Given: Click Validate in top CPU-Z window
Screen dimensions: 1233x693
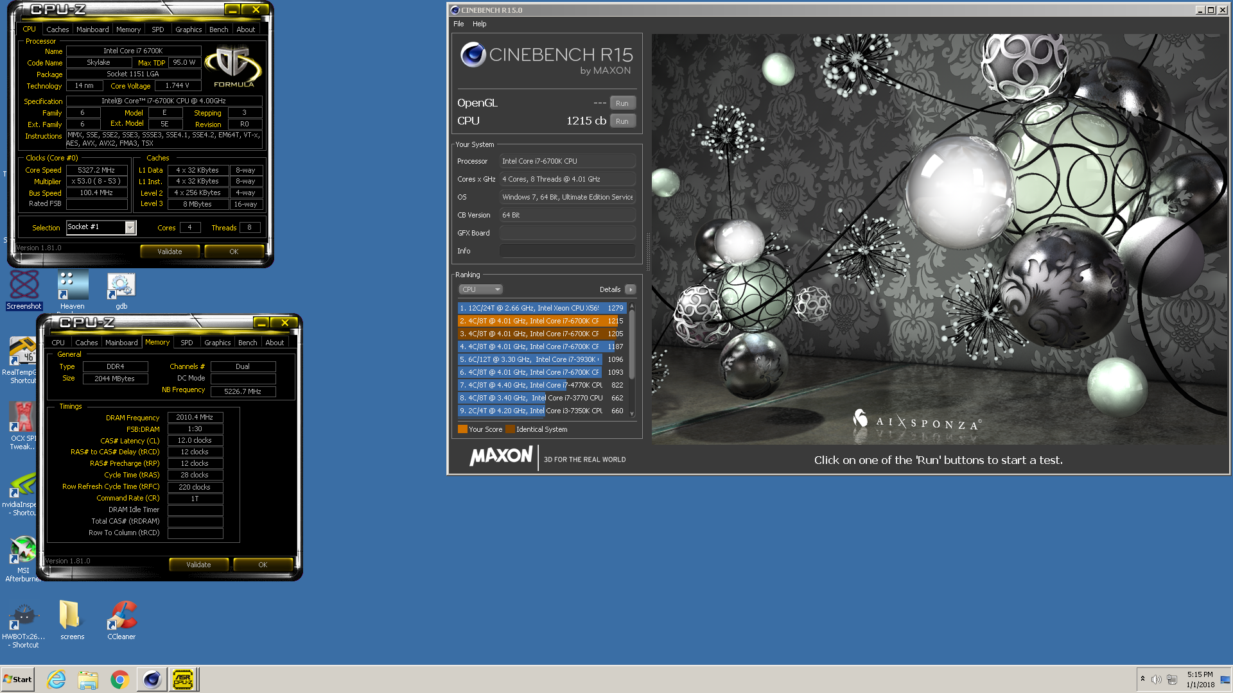Looking at the screenshot, I should coord(170,252).
